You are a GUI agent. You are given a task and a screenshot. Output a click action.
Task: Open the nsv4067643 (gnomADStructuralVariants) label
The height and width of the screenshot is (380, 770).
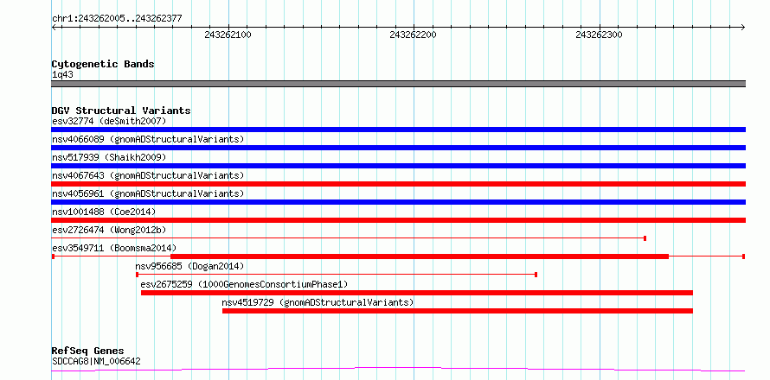click(148, 175)
